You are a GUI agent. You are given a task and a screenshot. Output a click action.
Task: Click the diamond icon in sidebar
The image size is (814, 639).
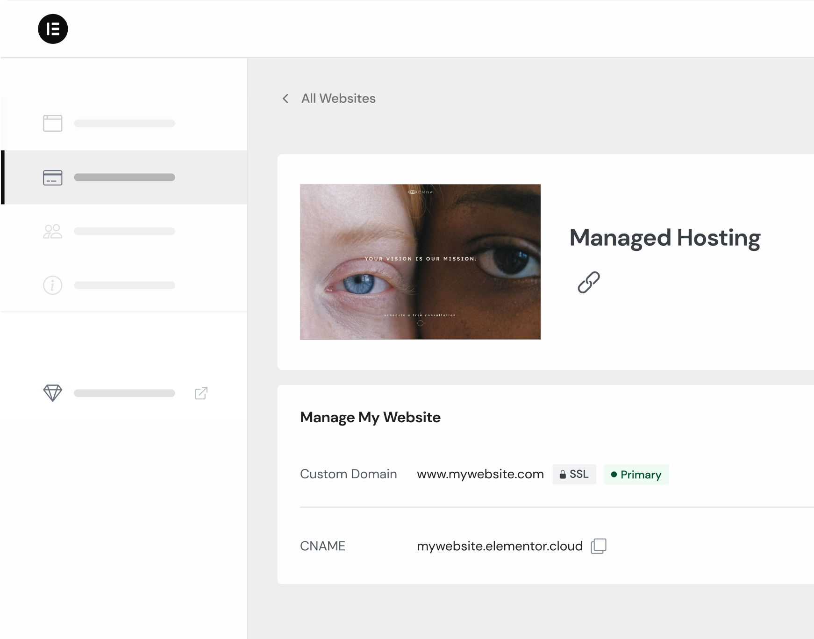[x=53, y=393]
